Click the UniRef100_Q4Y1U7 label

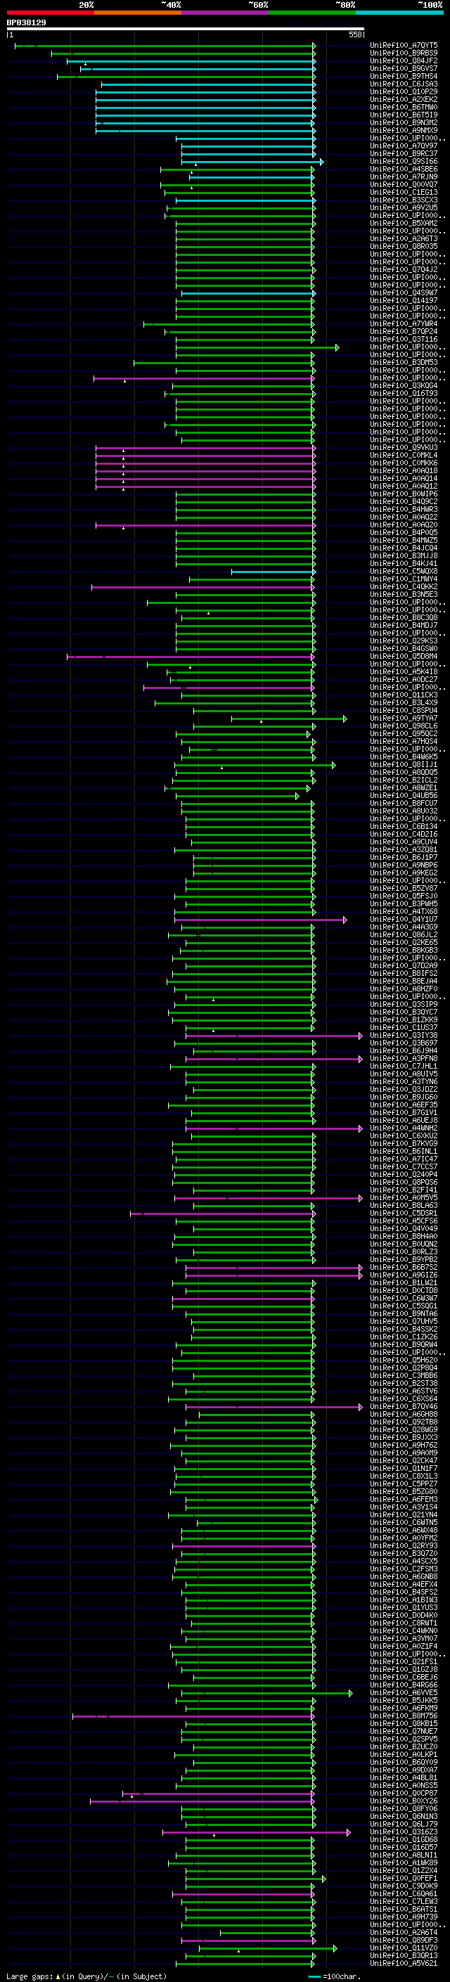(x=404, y=920)
